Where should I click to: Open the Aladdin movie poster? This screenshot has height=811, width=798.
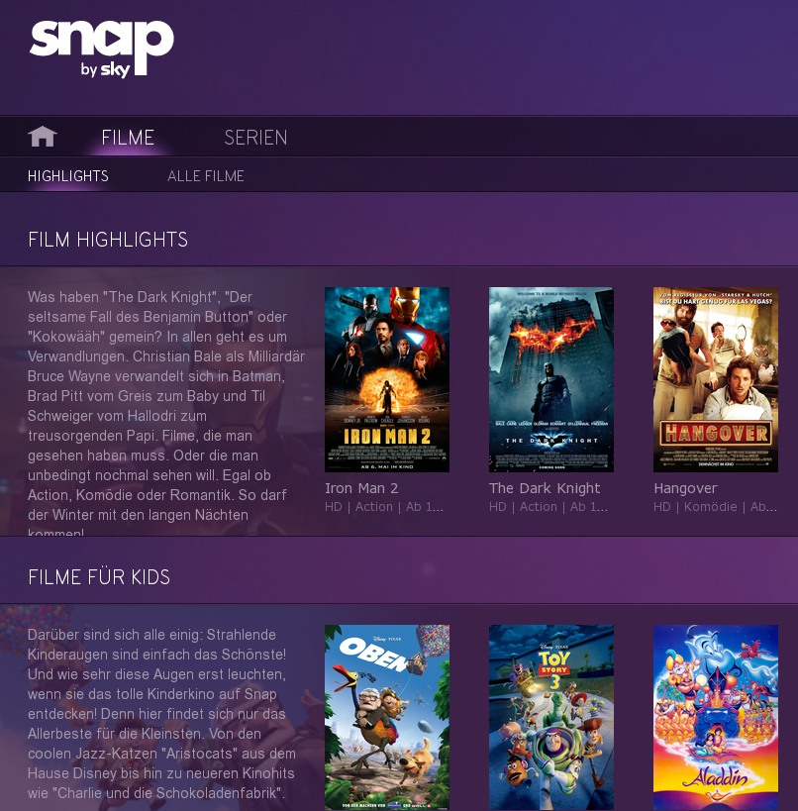click(716, 717)
